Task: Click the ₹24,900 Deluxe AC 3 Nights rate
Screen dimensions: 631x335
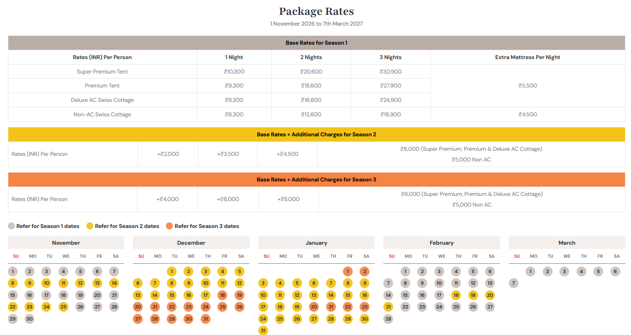Action: tap(391, 100)
